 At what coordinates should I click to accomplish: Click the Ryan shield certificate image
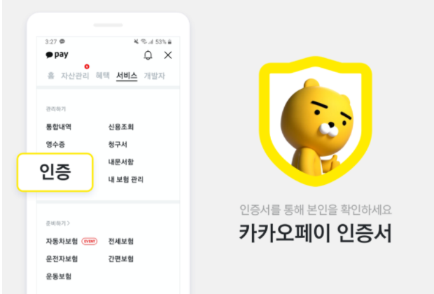click(x=315, y=121)
